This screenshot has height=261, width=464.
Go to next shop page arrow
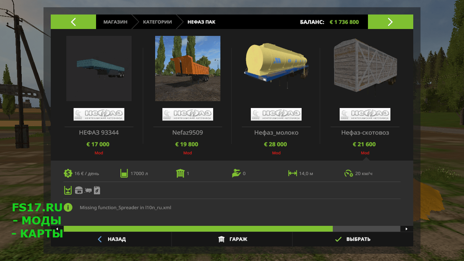click(390, 22)
